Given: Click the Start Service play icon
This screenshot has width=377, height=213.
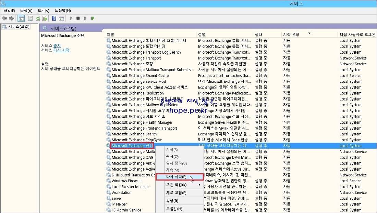Looking at the screenshot, I should pos(71,18).
